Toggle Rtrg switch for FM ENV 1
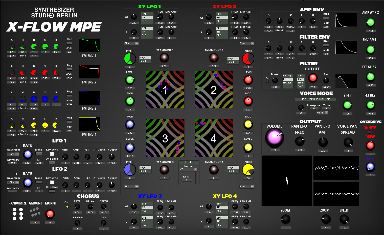The height and width of the screenshot is (235, 384). (x=69, y=43)
